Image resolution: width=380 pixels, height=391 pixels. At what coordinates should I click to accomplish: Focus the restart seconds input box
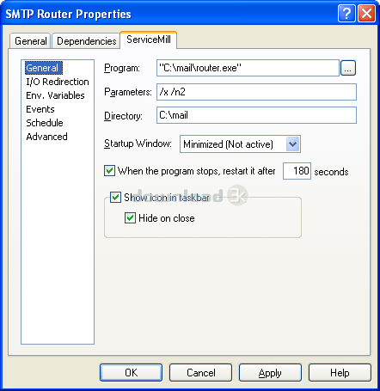pos(297,171)
